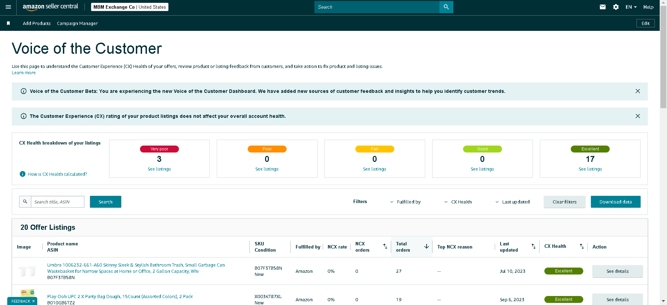Image resolution: width=667 pixels, height=305 pixels.
Task: See listings under Excellent
Action: pos(590,169)
